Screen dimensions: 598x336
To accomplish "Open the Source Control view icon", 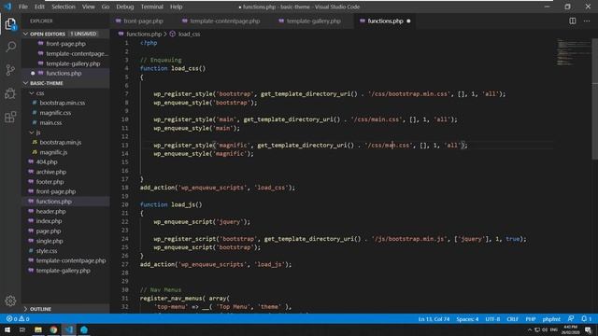I will tap(10, 70).
